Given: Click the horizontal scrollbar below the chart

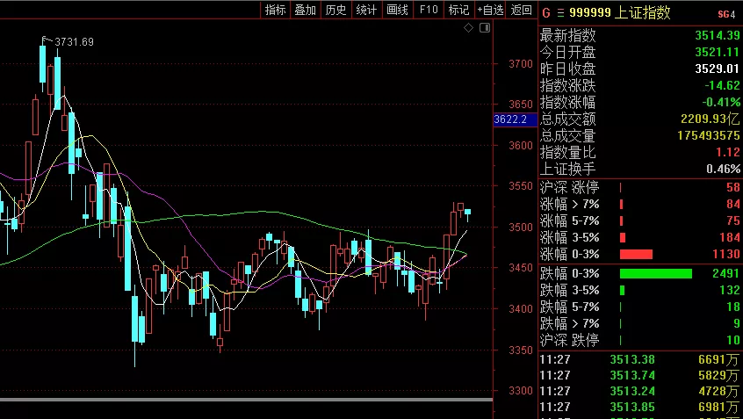Looking at the screenshot, I should point(247,400).
